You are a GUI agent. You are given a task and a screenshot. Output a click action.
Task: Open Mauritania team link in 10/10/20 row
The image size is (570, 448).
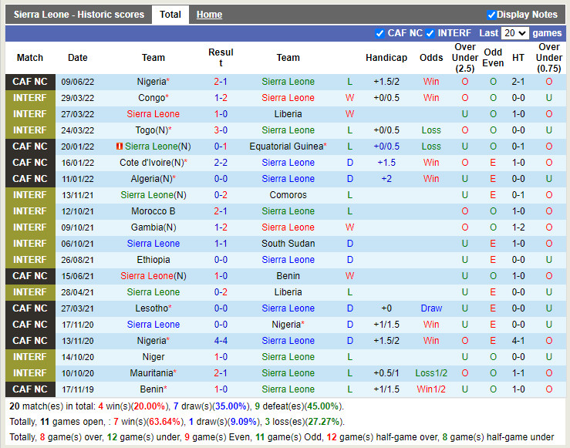151,373
